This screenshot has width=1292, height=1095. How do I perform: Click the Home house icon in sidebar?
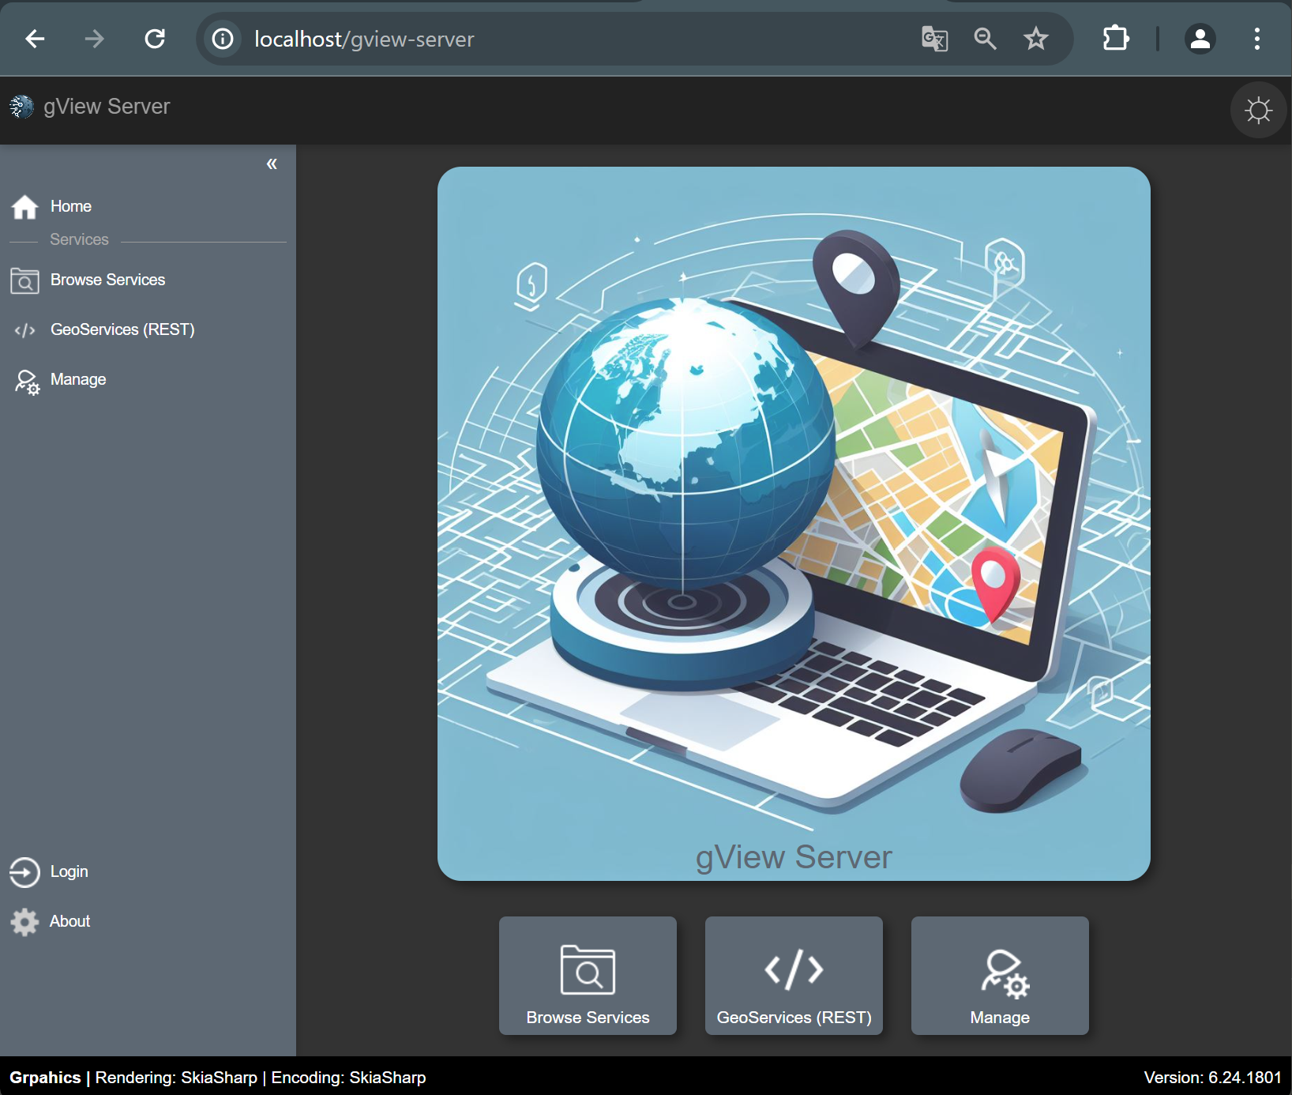(24, 206)
